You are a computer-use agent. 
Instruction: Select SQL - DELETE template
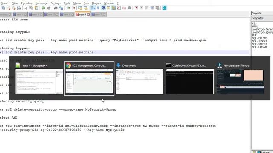tap(259, 38)
